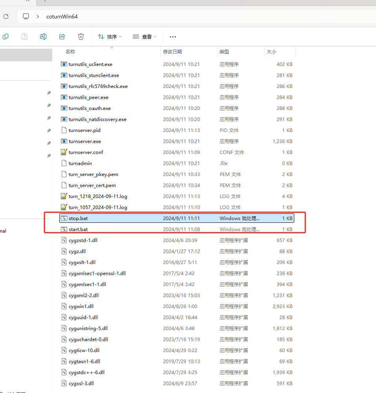Select the turn_server_cert.pem file icon

coord(64,185)
